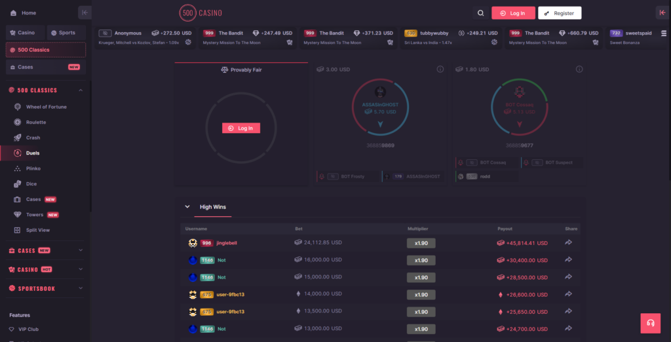671x342 pixels.
Task: Open the ASSASInGHOST duel circle
Action: tap(380, 107)
